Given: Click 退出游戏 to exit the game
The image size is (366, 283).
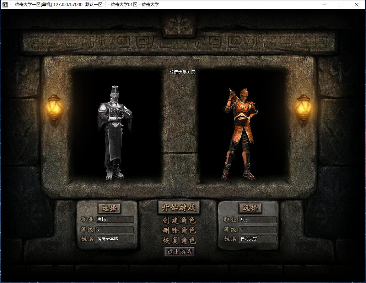Looking at the screenshot, I should click(x=179, y=252).
